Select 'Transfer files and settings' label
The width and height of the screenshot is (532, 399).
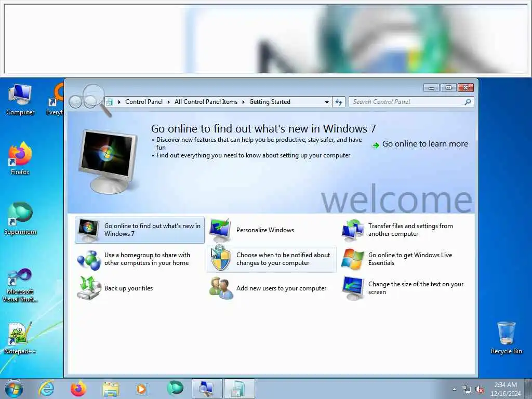[x=410, y=230]
